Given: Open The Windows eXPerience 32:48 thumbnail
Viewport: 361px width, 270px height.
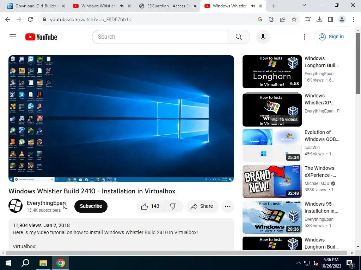Looking at the screenshot, I should (x=272, y=181).
